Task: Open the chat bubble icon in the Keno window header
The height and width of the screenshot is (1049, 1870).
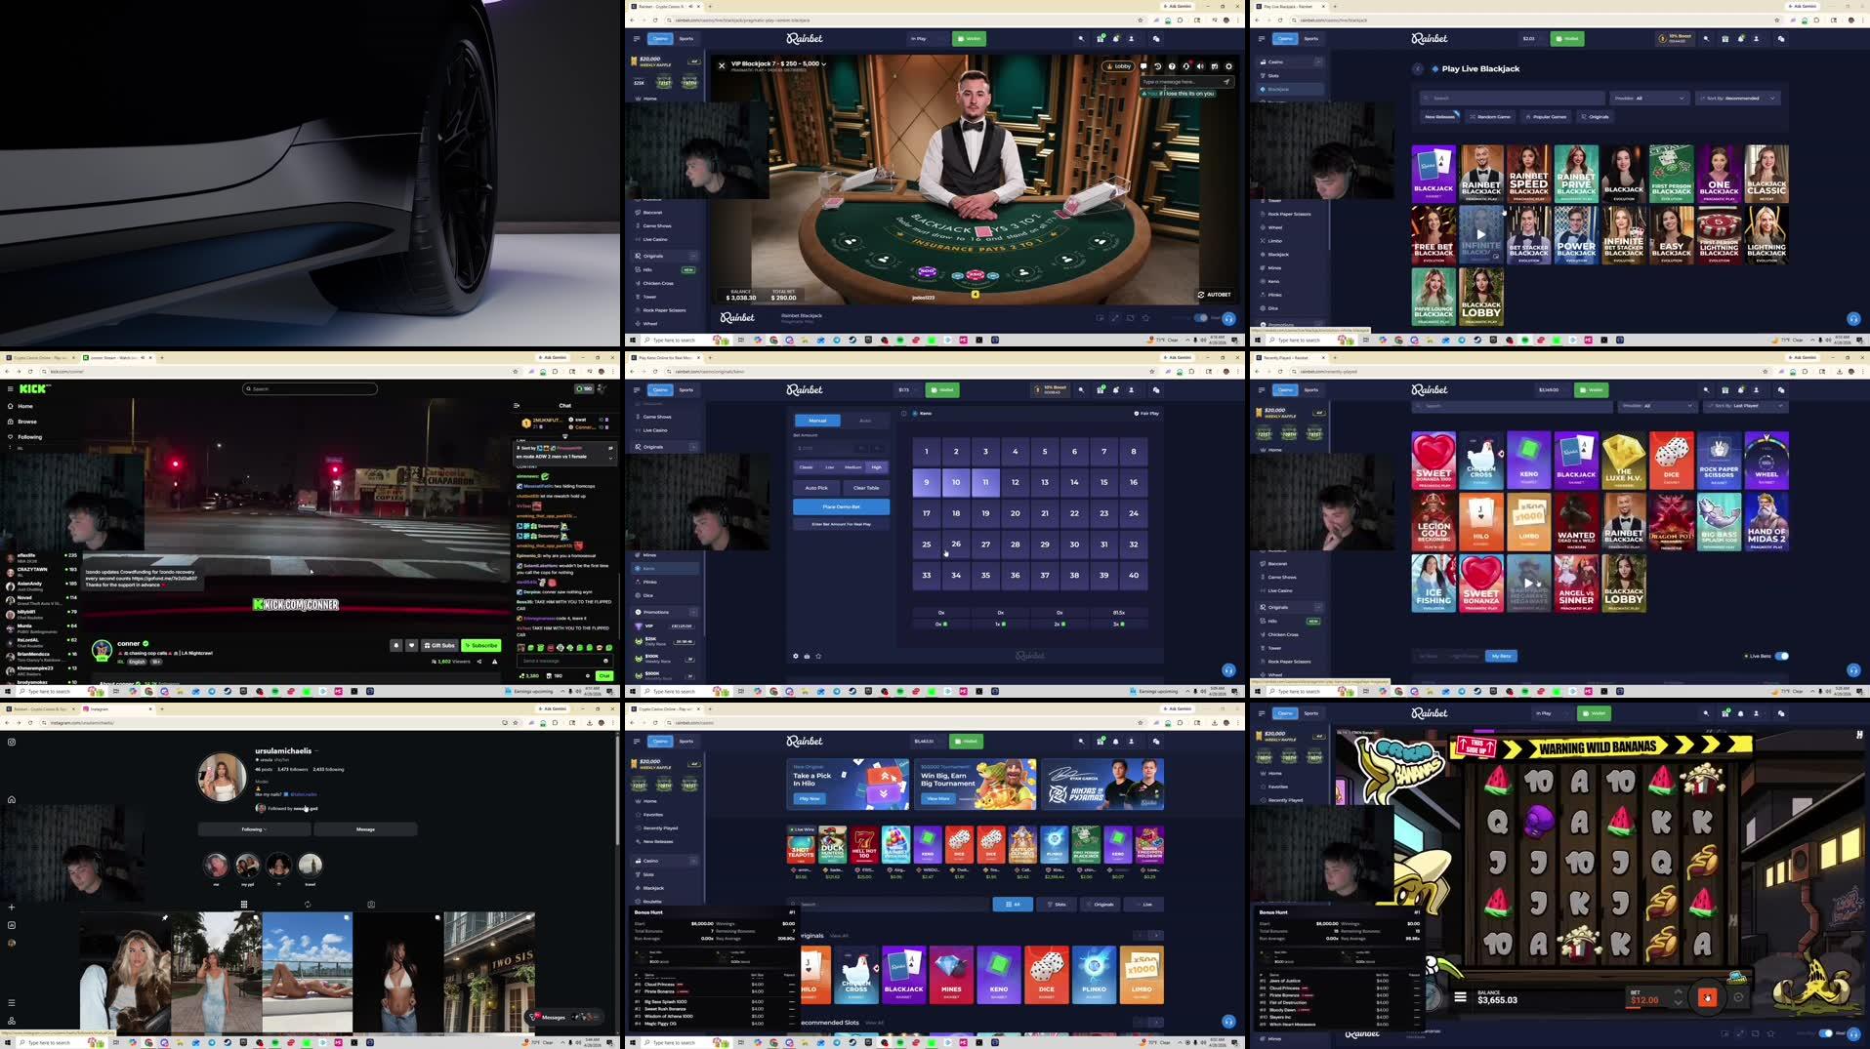Action: click(x=1156, y=389)
